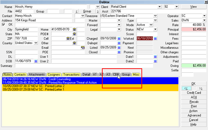Go to next group member button
Image resolution: width=208 pixels, height=130 pixels.
pos(98,11)
